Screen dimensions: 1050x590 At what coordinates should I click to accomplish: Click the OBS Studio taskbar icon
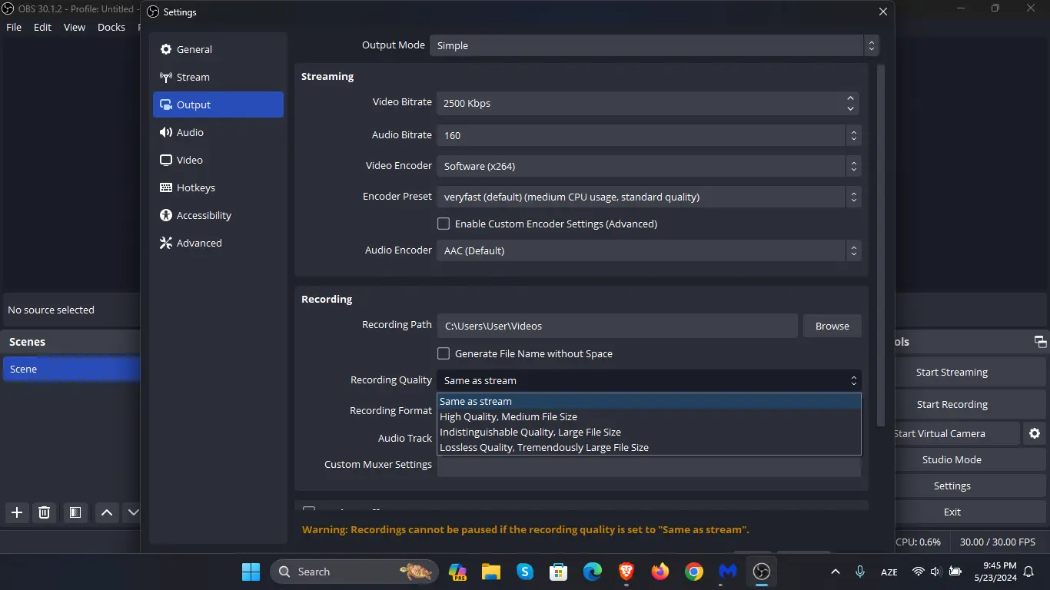coord(762,572)
